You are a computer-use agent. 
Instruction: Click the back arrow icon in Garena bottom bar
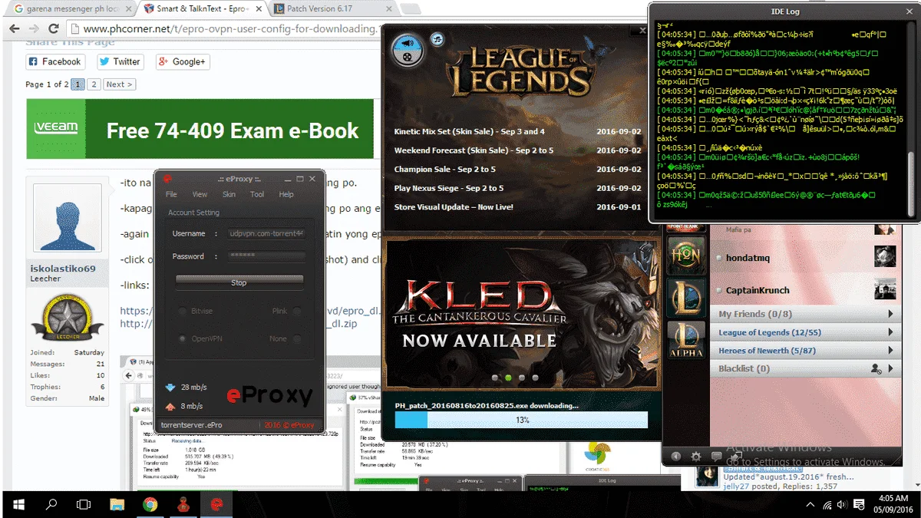676,456
